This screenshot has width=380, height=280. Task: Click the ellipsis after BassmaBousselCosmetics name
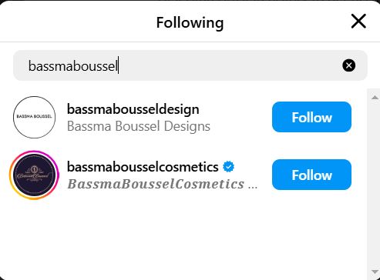coord(253,187)
